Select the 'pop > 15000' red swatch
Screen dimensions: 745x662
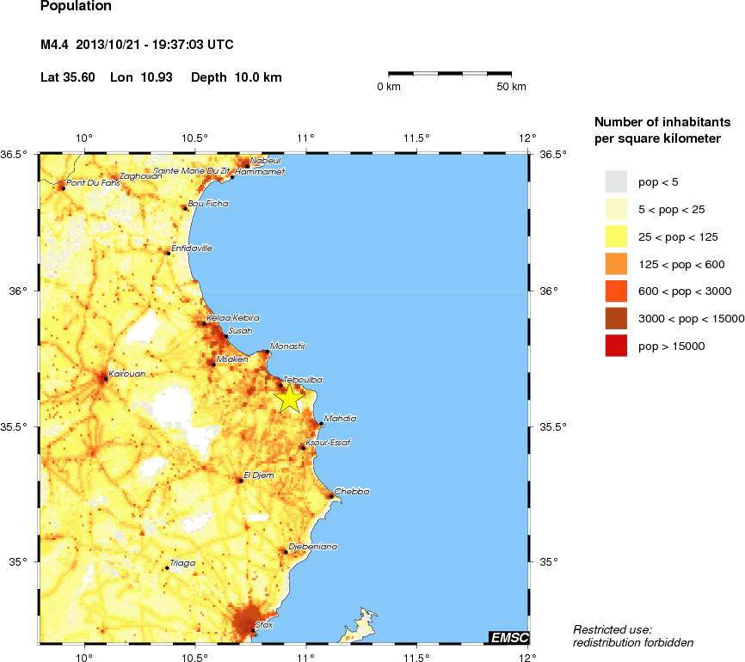[617, 346]
